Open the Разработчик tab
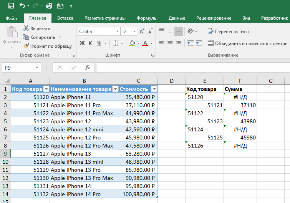 coord(275,18)
